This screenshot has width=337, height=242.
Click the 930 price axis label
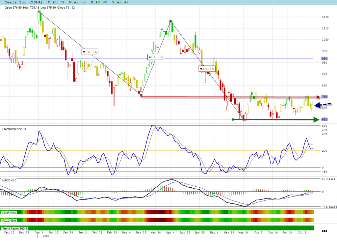point(324,63)
